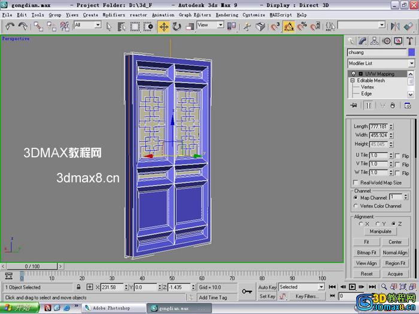Open the Modifiers menu
The height and width of the screenshot is (314, 419).
(114, 15)
